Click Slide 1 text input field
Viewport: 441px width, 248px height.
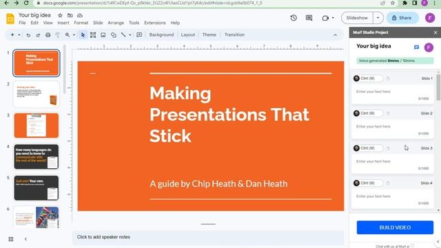coord(392,95)
